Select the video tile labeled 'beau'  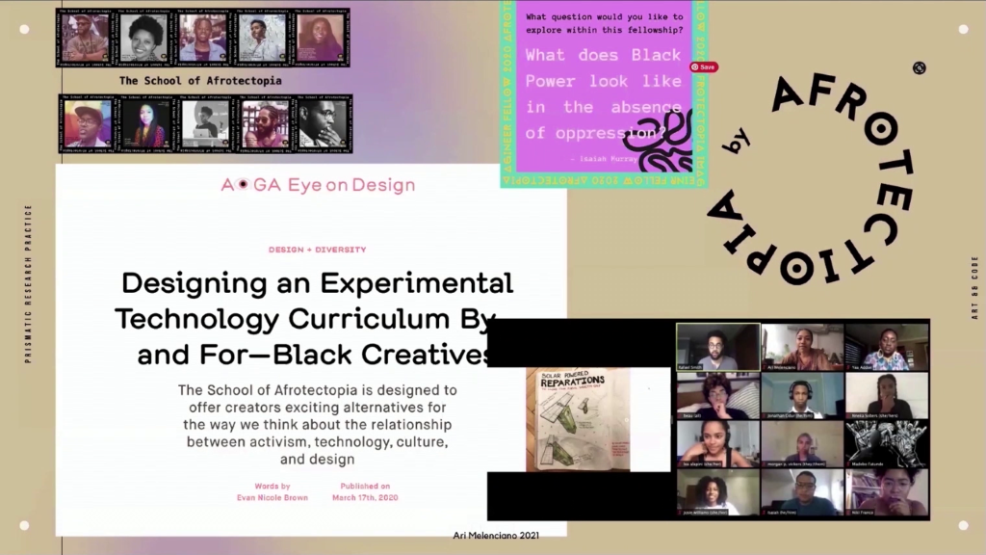pyautogui.click(x=717, y=395)
